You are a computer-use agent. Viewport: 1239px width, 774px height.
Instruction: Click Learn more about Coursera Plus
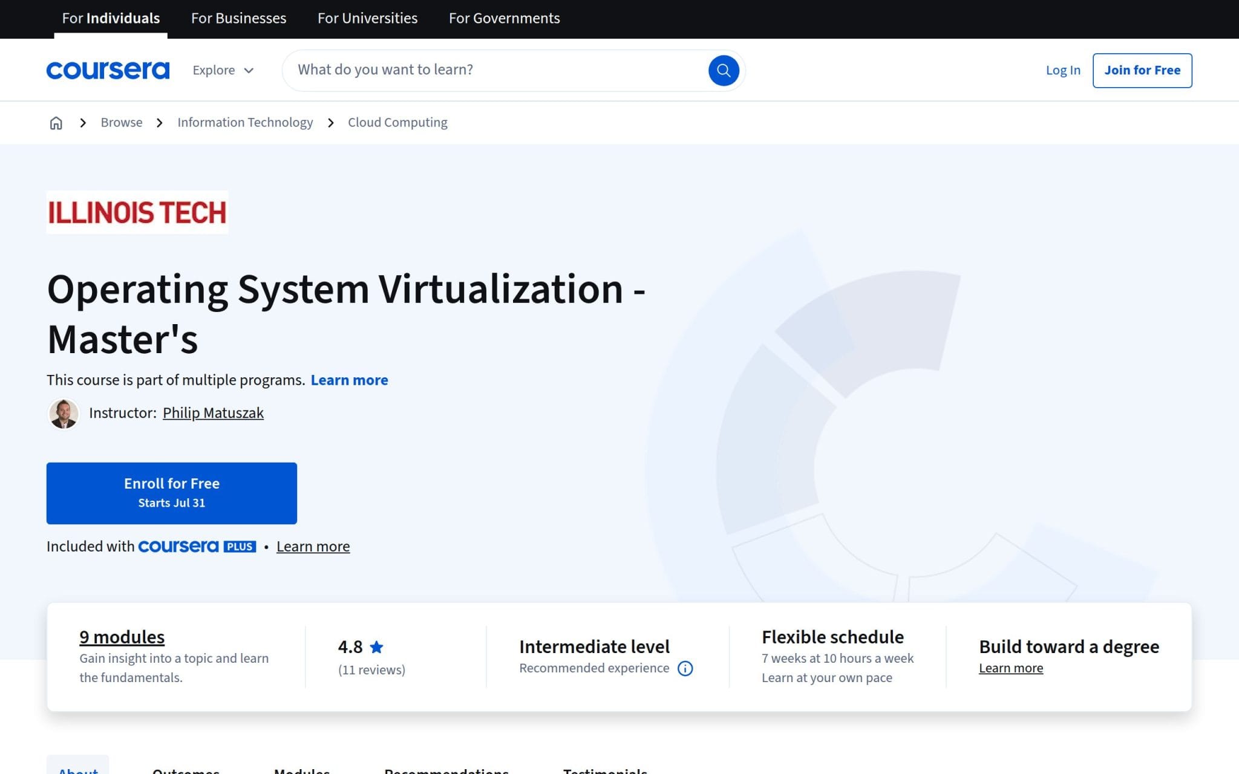click(x=313, y=547)
